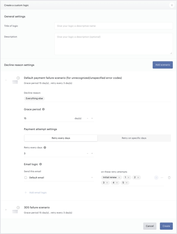
Task: Remove retry attempt tag 5
Action: 127,183
